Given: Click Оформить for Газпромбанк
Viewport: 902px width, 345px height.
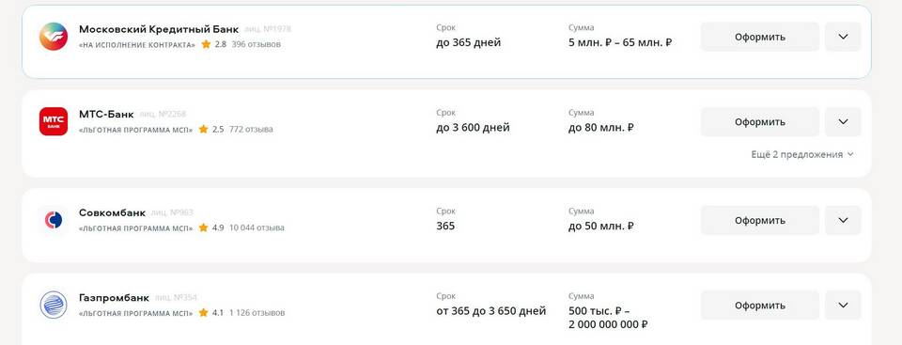Looking at the screenshot, I should click(x=759, y=306).
